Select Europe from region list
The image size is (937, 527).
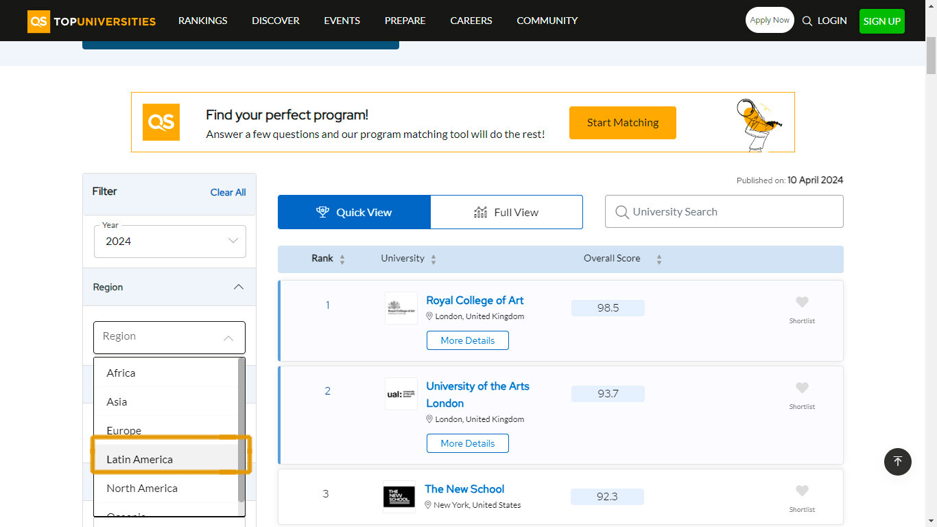[165, 430]
